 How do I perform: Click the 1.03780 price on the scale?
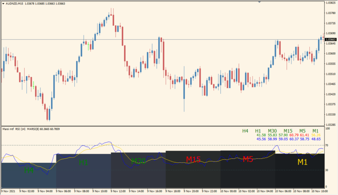click(330, 13)
